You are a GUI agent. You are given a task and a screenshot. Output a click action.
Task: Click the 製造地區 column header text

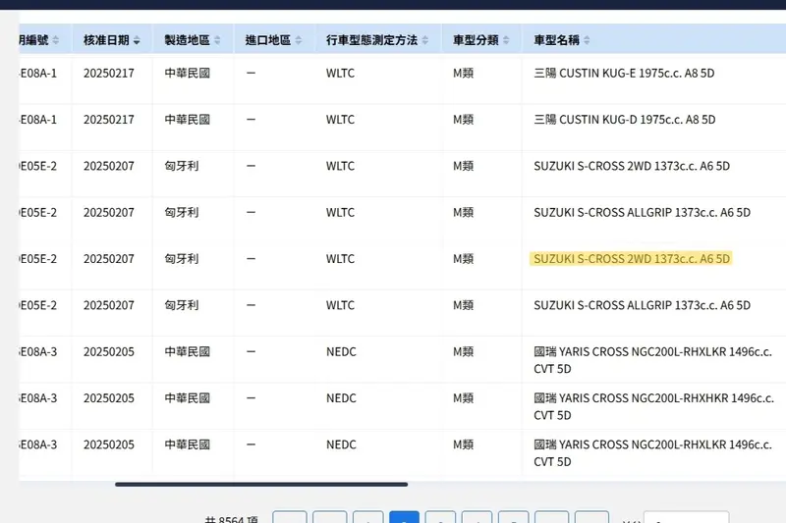pos(187,40)
